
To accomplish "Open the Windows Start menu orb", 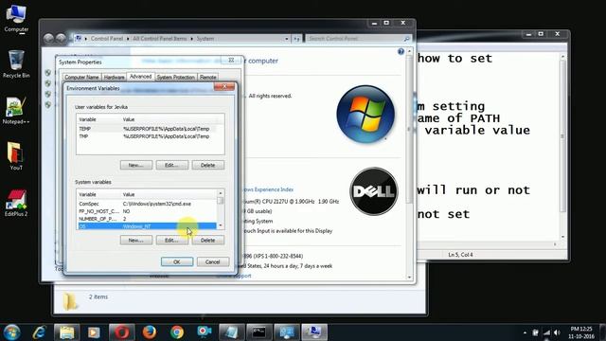I will coord(11,332).
